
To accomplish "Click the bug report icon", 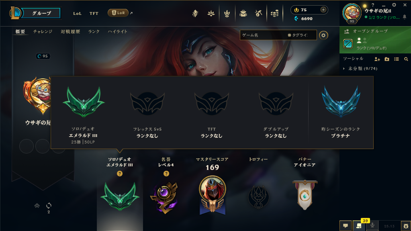I will (406, 226).
